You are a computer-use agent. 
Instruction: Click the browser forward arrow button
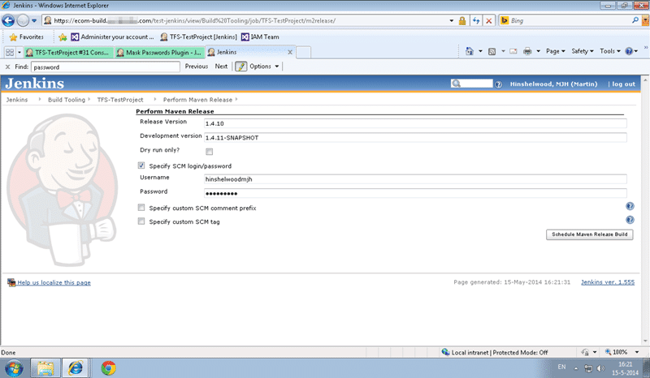[23, 20]
